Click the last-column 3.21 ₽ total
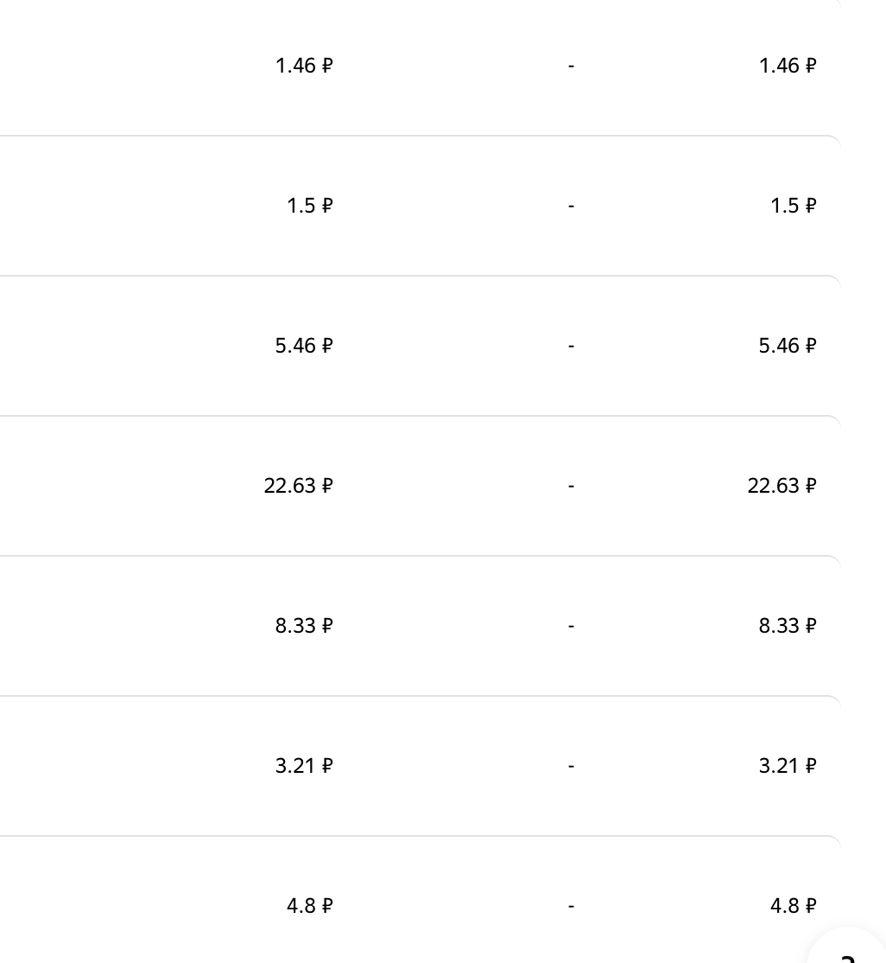Viewport: 886px width, 963px height. [x=788, y=766]
